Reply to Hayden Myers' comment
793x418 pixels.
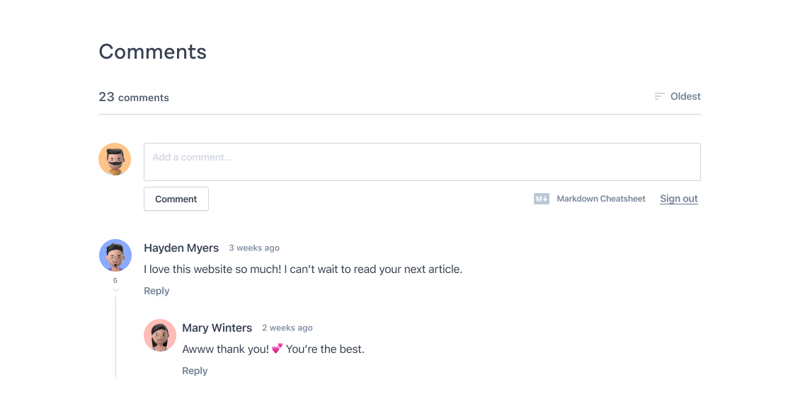[156, 291]
